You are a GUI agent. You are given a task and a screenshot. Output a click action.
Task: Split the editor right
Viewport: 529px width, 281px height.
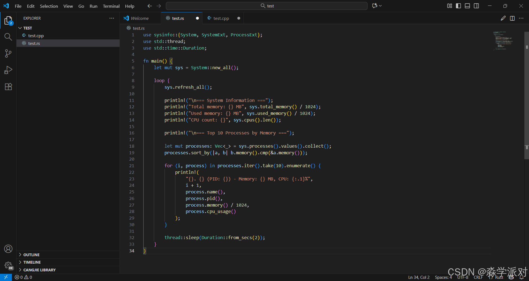512,18
